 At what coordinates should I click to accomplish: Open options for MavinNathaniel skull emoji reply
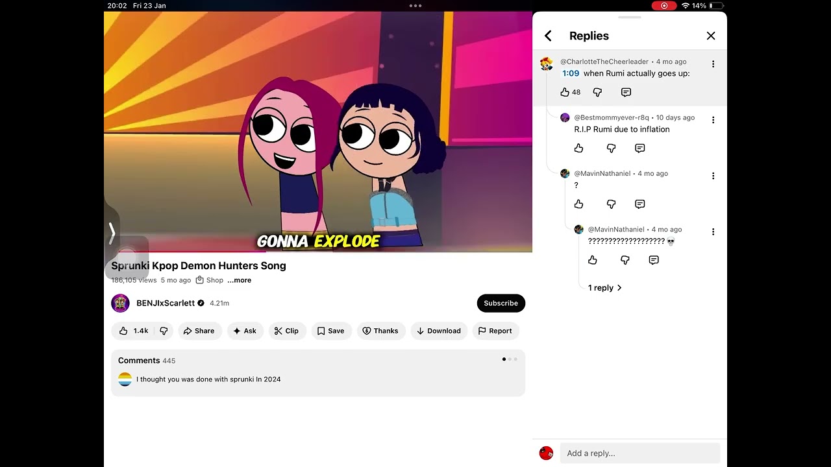pos(713,232)
